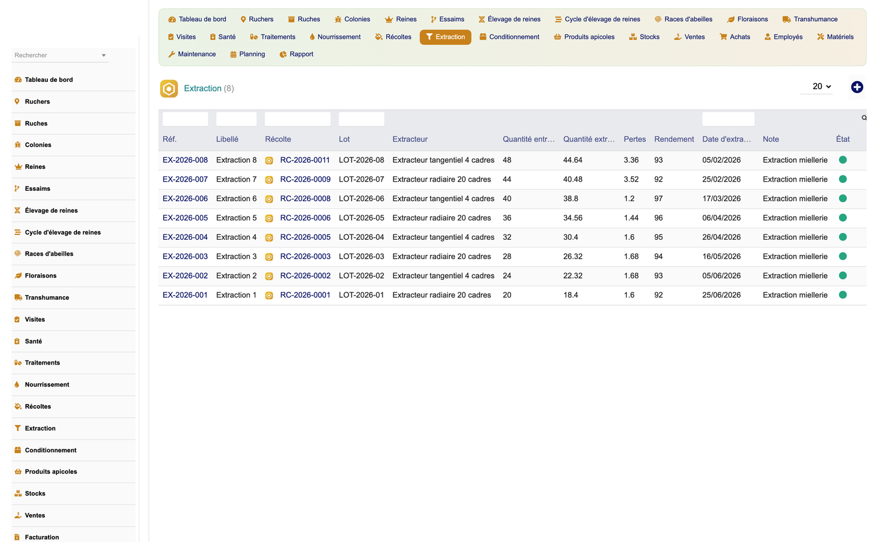
Task: Click the Ruchers map pin icon in sidebar
Action: point(18,102)
